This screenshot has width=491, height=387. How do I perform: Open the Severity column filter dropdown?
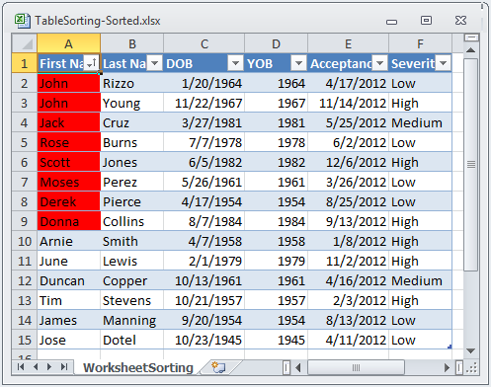tap(444, 63)
